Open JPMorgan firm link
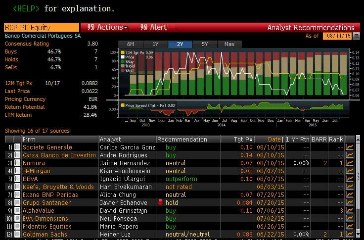 pyautogui.click(x=37, y=171)
